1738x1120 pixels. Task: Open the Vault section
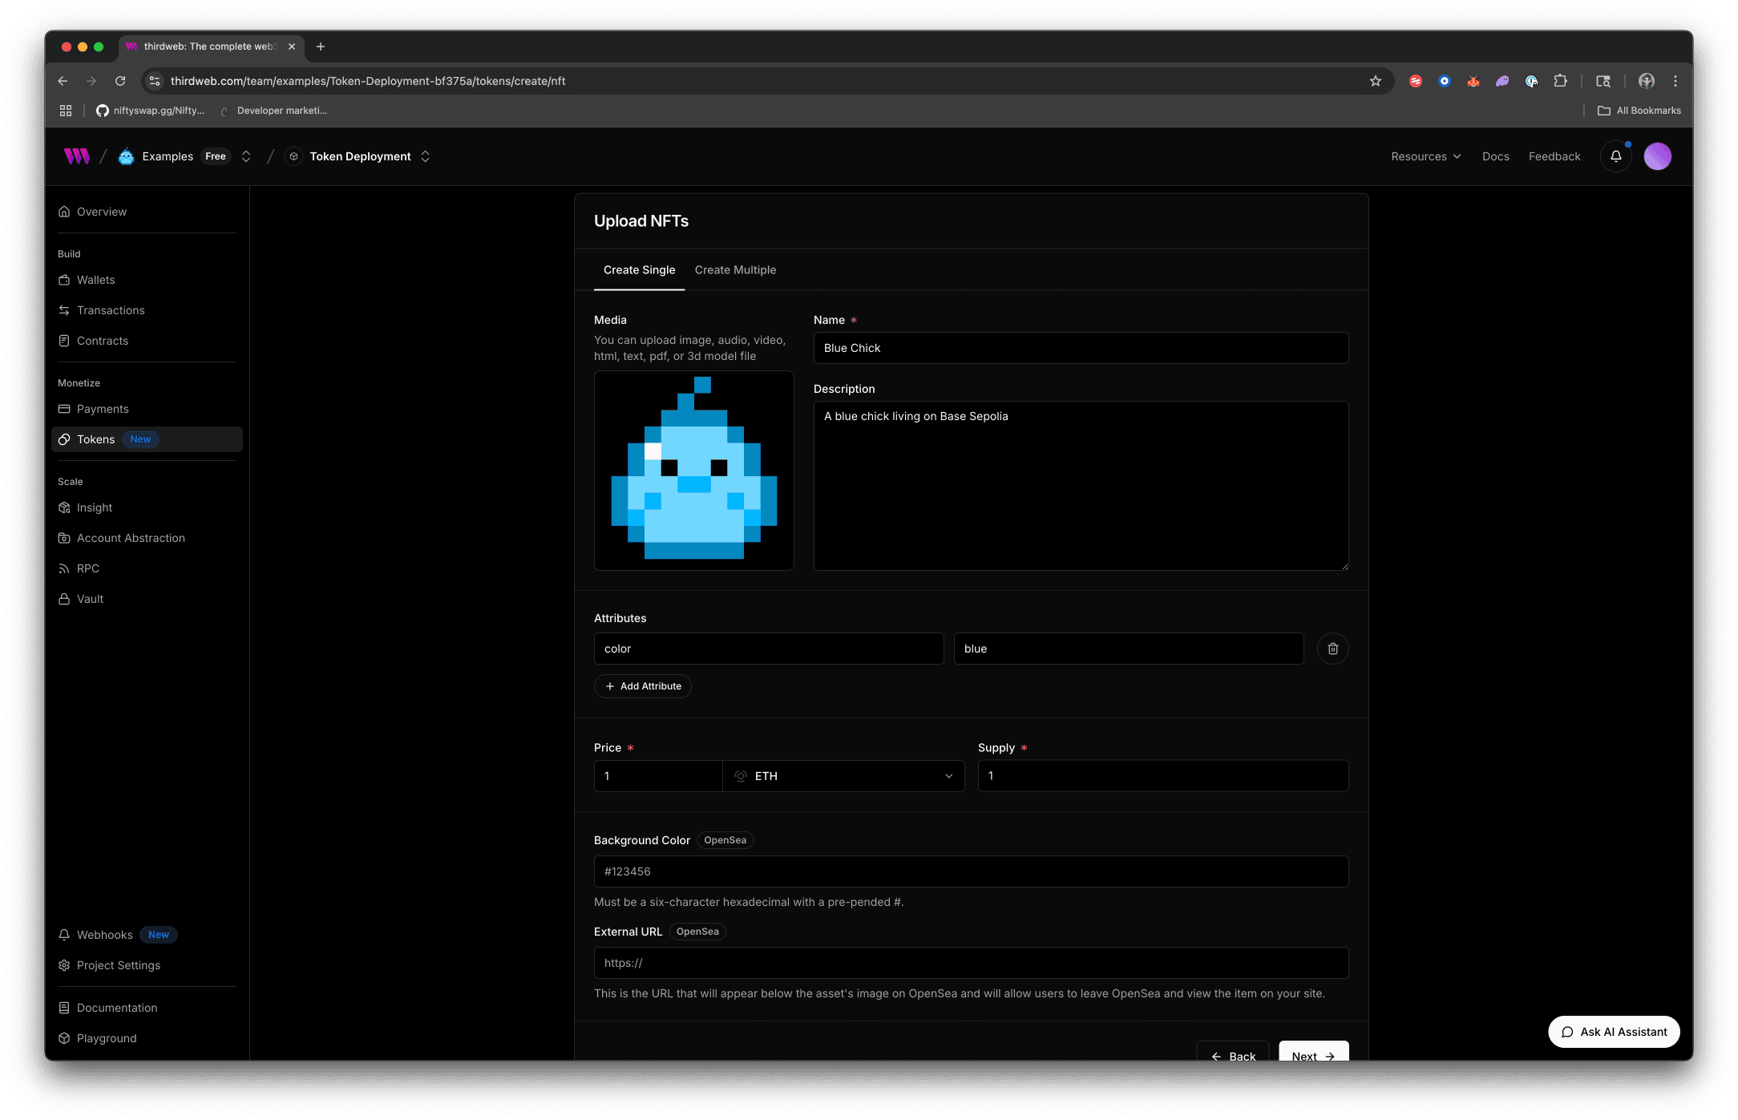click(90, 599)
